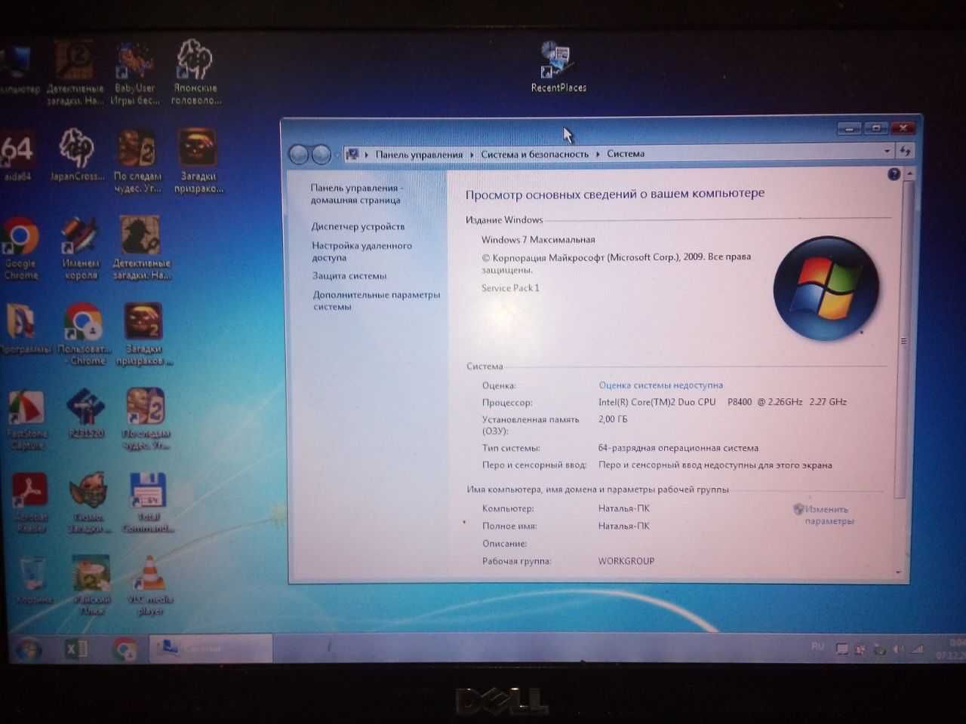Launch VLC media player from the desktop
This screenshot has width=966, height=724.
(150, 585)
